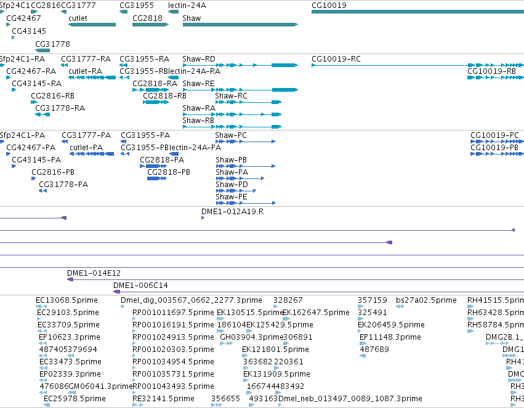
Task: Select the CG2816-RB transcript label
Action: pyautogui.click(x=53, y=96)
